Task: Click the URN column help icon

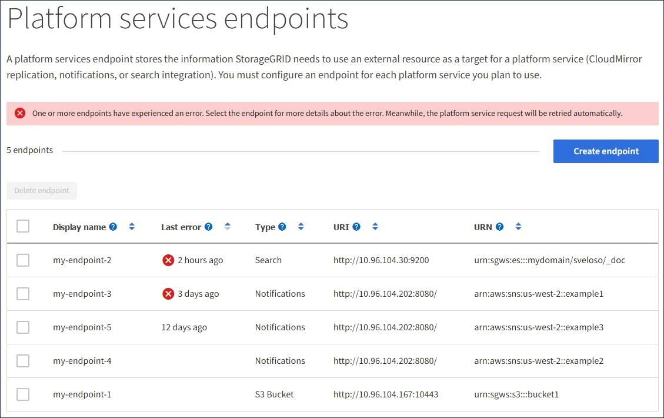Action: (499, 227)
